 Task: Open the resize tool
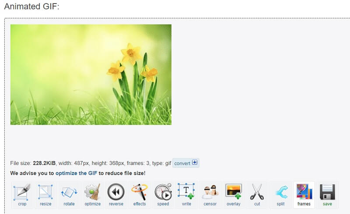pyautogui.click(x=45, y=192)
